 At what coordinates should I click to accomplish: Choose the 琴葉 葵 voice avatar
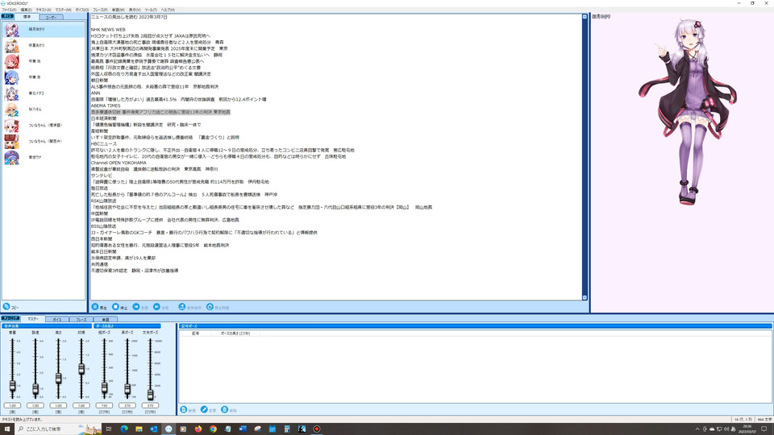[12, 77]
